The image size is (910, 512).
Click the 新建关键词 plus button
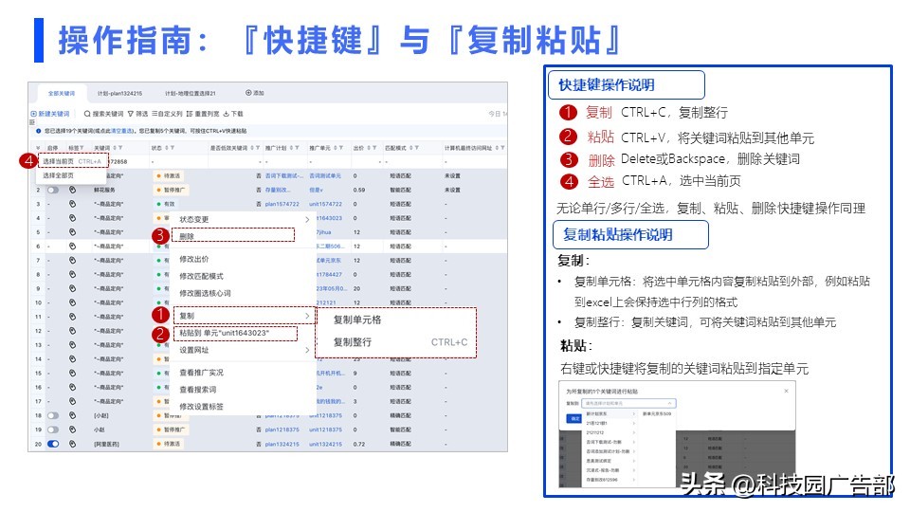click(50, 114)
